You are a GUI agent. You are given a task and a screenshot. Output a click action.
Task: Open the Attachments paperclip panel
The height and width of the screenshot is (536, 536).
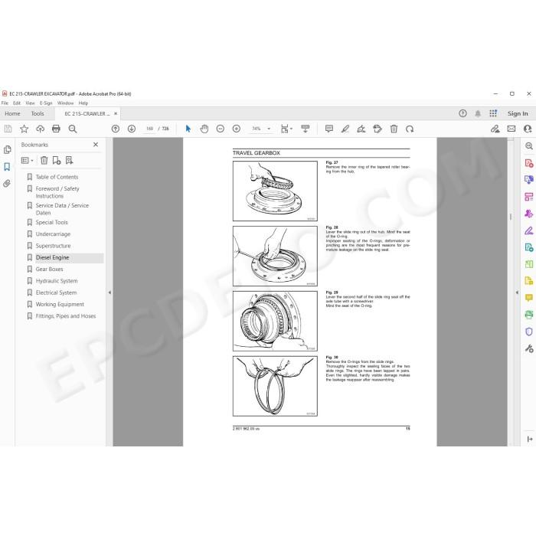tap(7, 184)
